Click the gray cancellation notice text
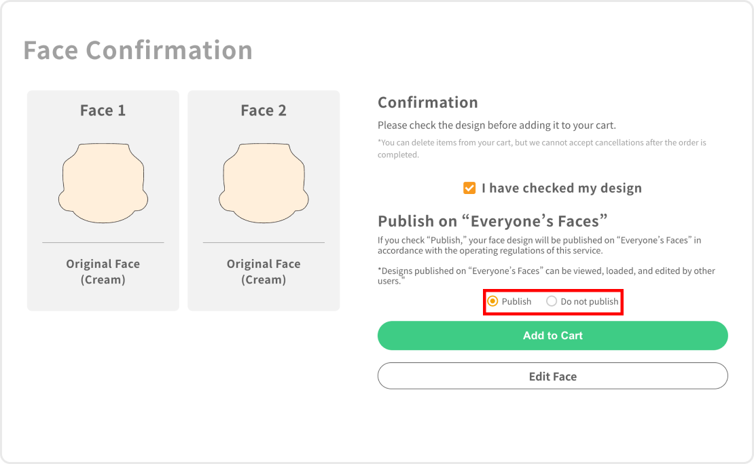Image resolution: width=754 pixels, height=464 pixels. 541,149
